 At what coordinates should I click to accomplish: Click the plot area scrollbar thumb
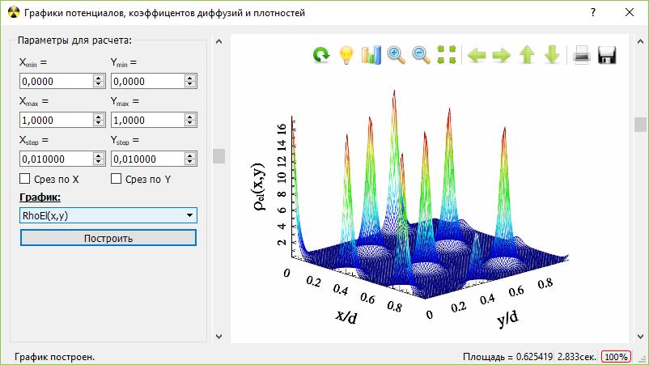[640, 125]
